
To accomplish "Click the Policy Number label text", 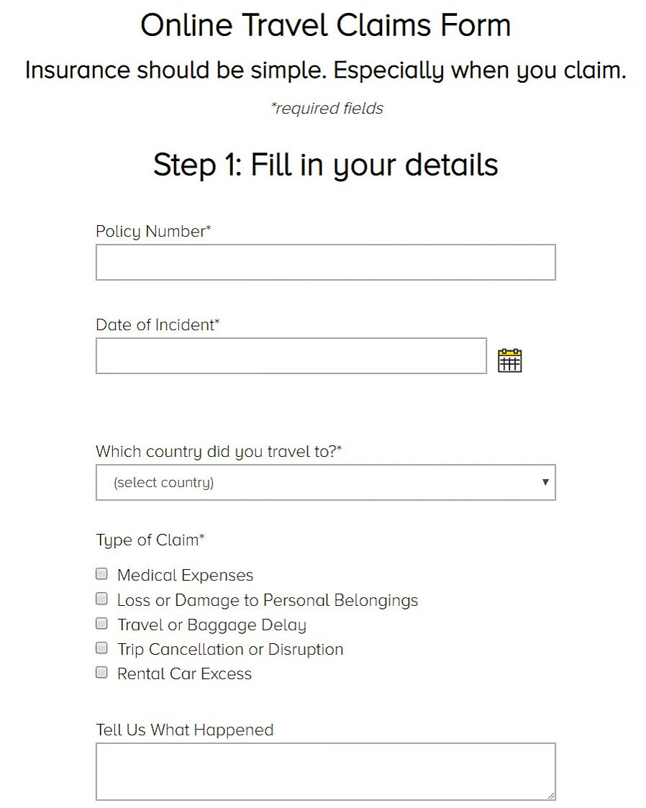I will pyautogui.click(x=153, y=232).
